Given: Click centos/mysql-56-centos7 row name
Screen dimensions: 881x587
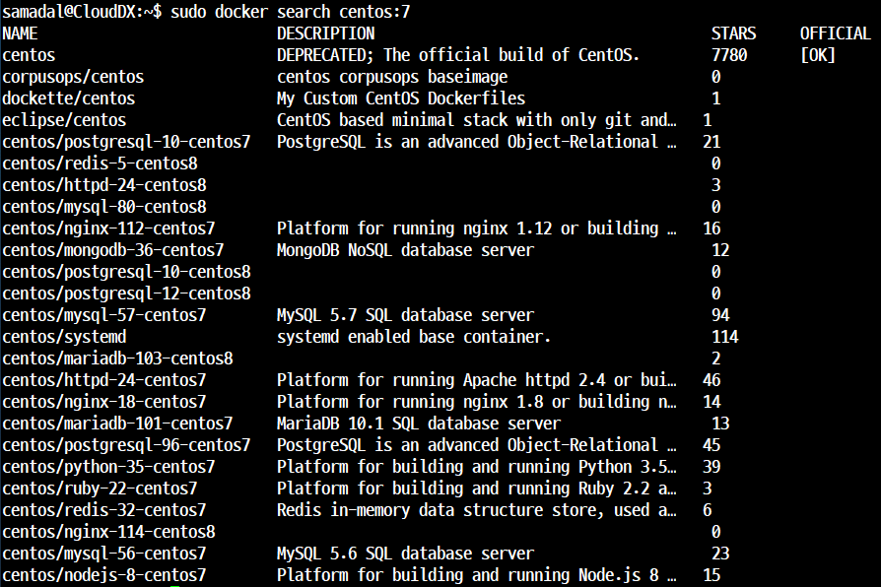Looking at the screenshot, I should coord(104,554).
